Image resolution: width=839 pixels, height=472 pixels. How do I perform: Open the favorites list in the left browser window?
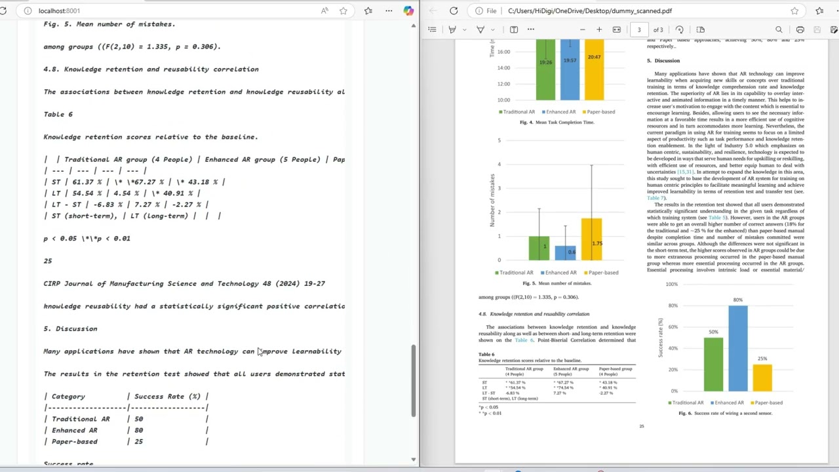click(368, 10)
